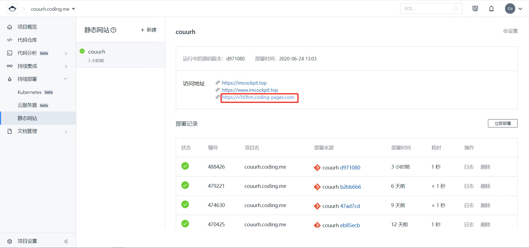This screenshot has height=248, width=529.
Task: Click the green status icon beside couurh
Action: point(82,51)
